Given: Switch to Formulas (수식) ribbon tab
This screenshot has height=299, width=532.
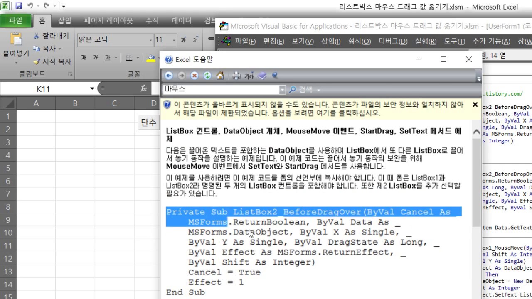Looking at the screenshot, I should coord(152,20).
